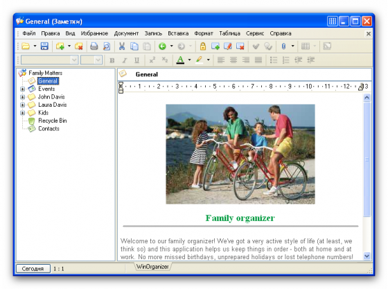Screen dimensions: 388x289
Task: Expand the John Davis folder
Action: pyautogui.click(x=22, y=97)
